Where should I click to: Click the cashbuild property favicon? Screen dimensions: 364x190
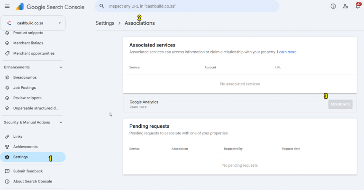pyautogui.click(x=9, y=23)
